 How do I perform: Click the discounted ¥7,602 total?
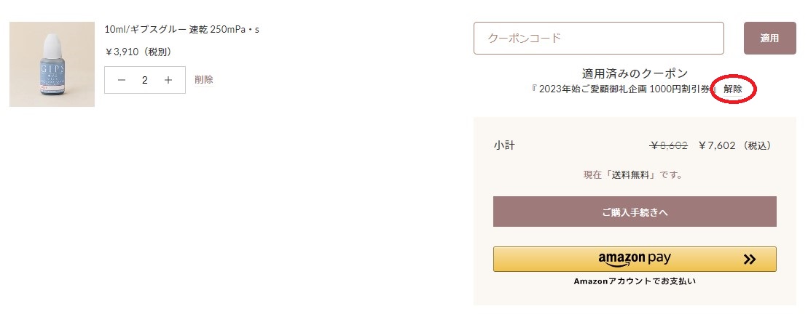pos(718,145)
